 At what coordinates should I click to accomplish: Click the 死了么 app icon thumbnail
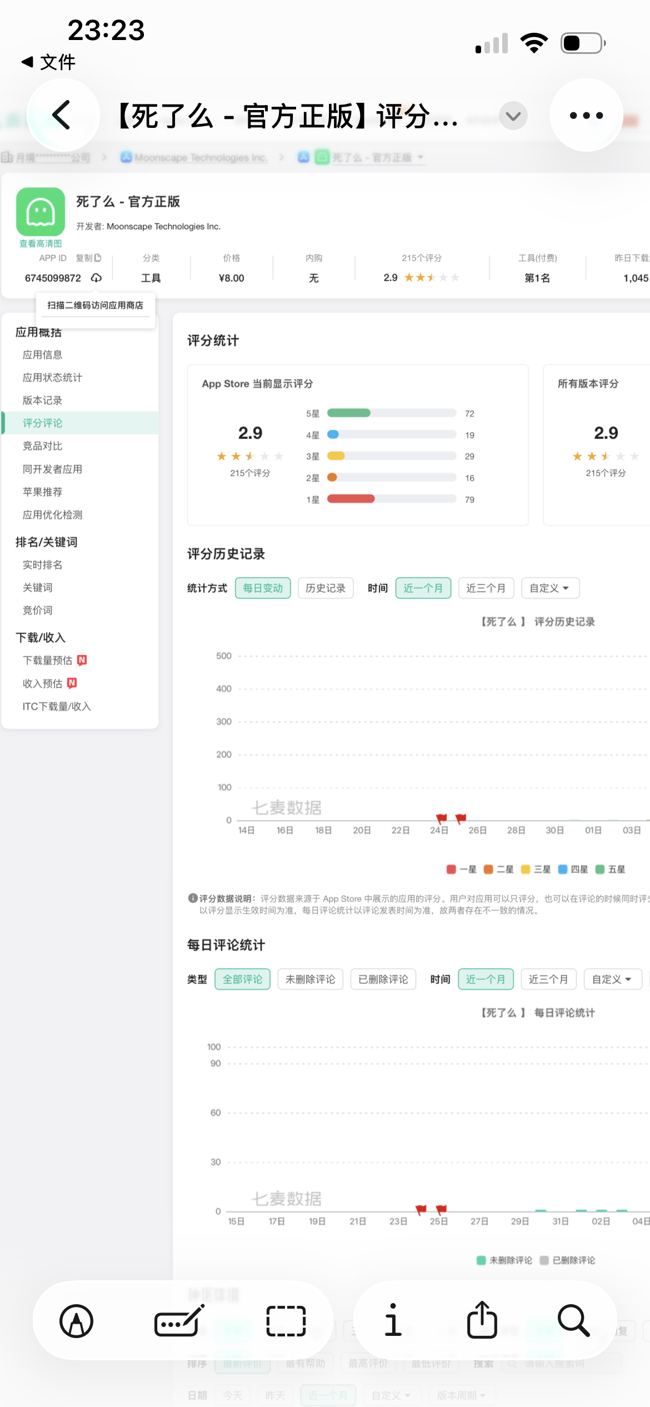pos(41,212)
